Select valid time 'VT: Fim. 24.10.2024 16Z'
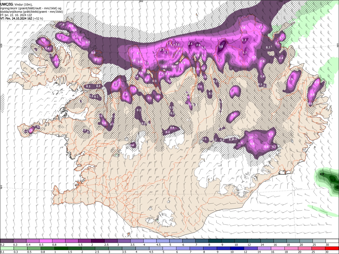The image size is (339, 254). click(16, 19)
